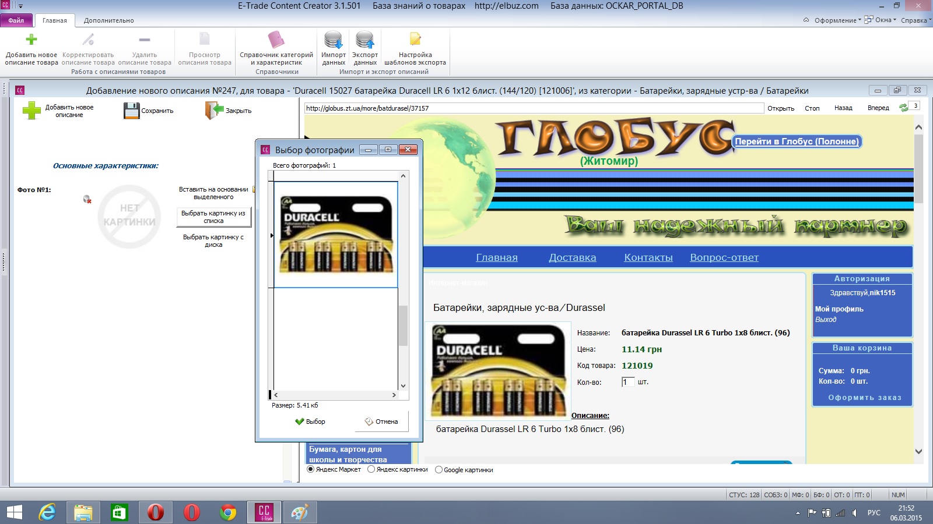Click the Action Center flag icon in the tray
This screenshot has width=933, height=524.
pyautogui.click(x=812, y=513)
